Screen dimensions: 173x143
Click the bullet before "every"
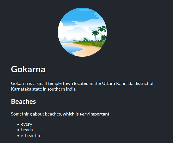(18, 124)
